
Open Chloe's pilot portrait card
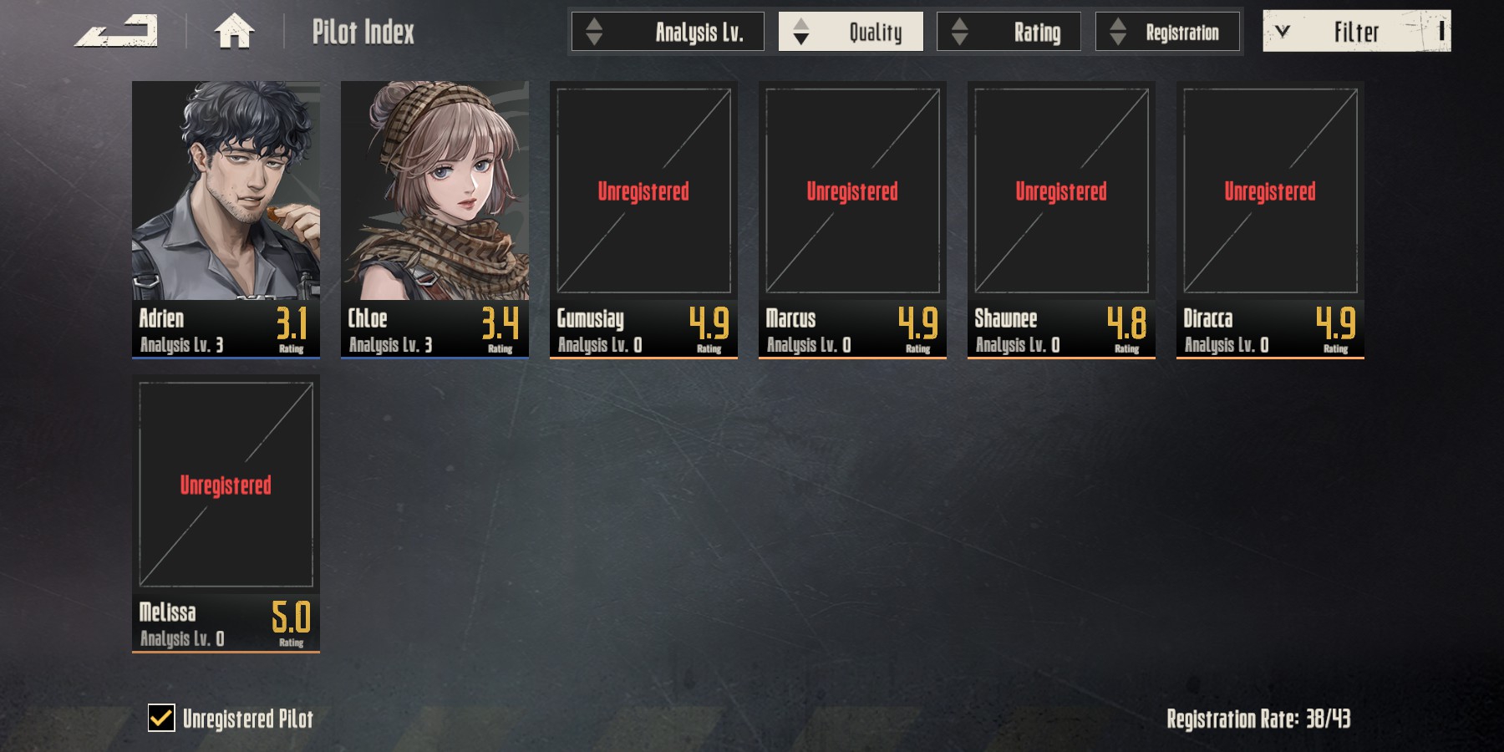click(x=434, y=220)
